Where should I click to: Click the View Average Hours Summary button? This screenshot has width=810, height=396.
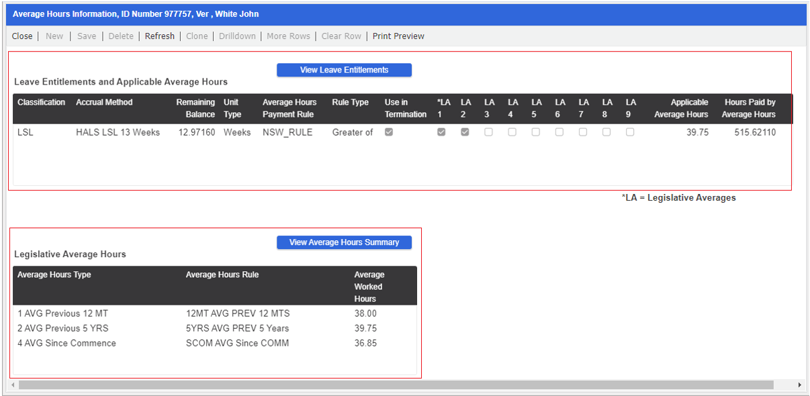344,242
